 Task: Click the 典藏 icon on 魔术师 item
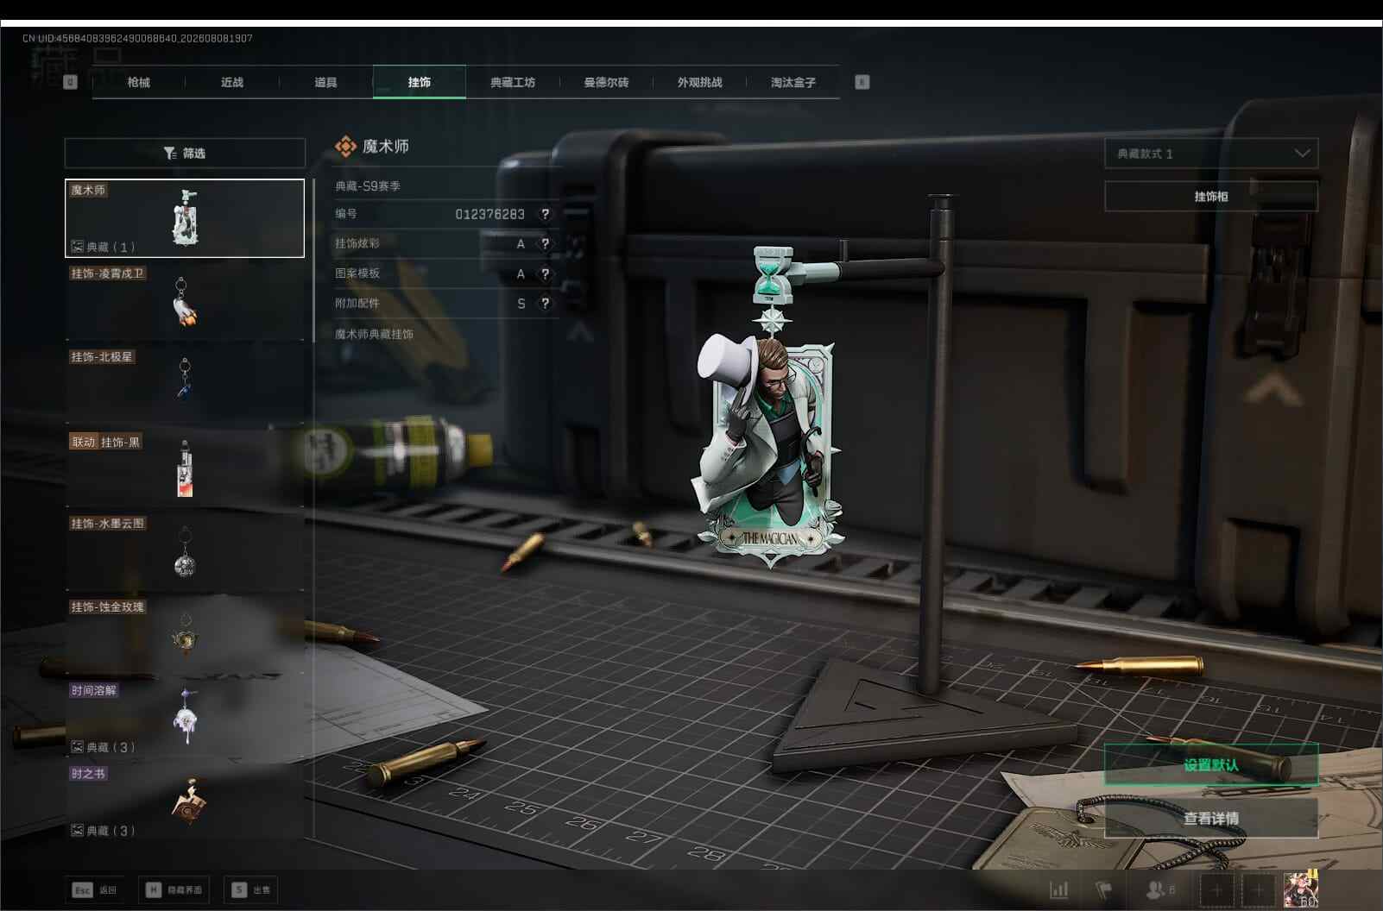click(x=77, y=247)
